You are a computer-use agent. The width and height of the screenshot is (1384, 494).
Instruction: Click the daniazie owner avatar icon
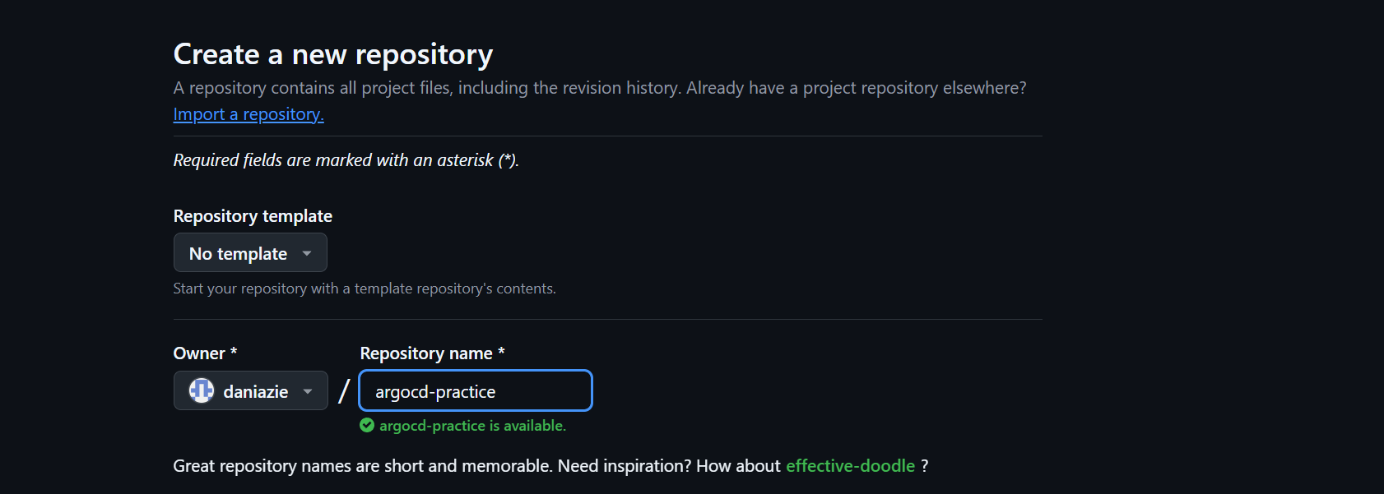tap(202, 390)
